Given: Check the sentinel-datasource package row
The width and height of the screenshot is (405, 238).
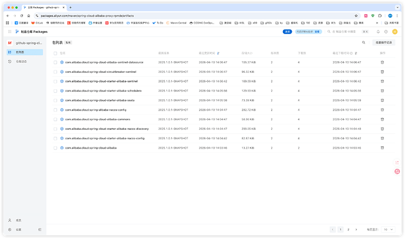Looking at the screenshot, I should pyautogui.click(x=55, y=62).
